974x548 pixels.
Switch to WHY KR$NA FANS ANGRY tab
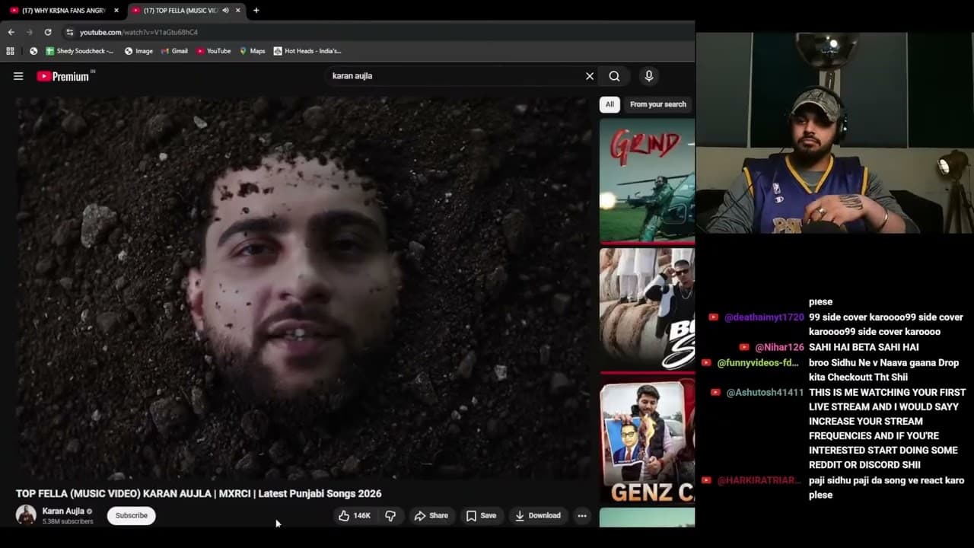58,11
